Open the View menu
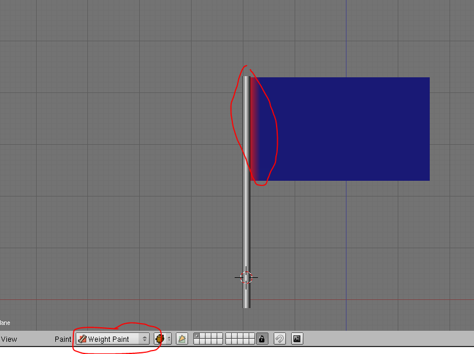Screen dimensions: 474x354 (9, 339)
